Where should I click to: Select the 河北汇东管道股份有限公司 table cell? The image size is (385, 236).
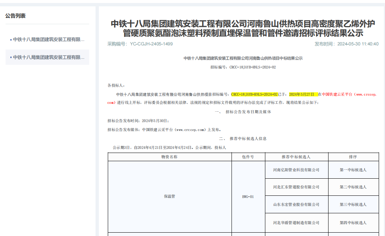point(296,187)
